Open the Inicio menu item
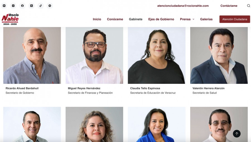251x142 pixels. [x=97, y=19]
